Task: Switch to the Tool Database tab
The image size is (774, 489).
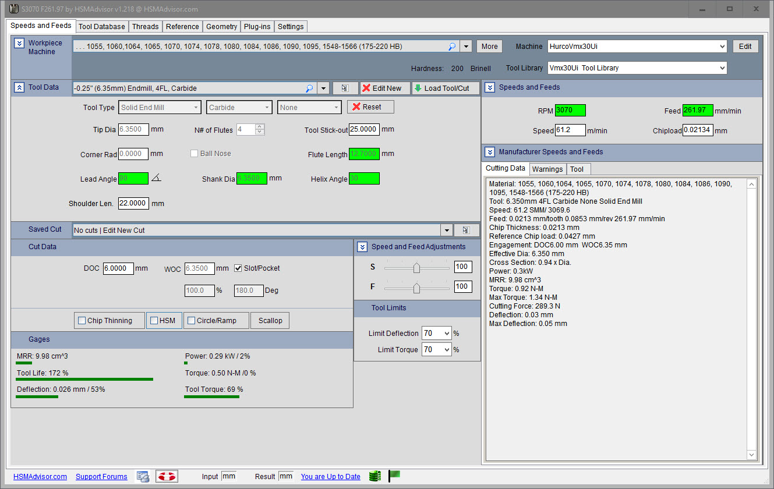Action: coord(101,26)
